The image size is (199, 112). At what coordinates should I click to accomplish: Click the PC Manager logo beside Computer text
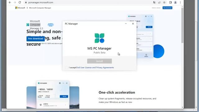(28, 25)
